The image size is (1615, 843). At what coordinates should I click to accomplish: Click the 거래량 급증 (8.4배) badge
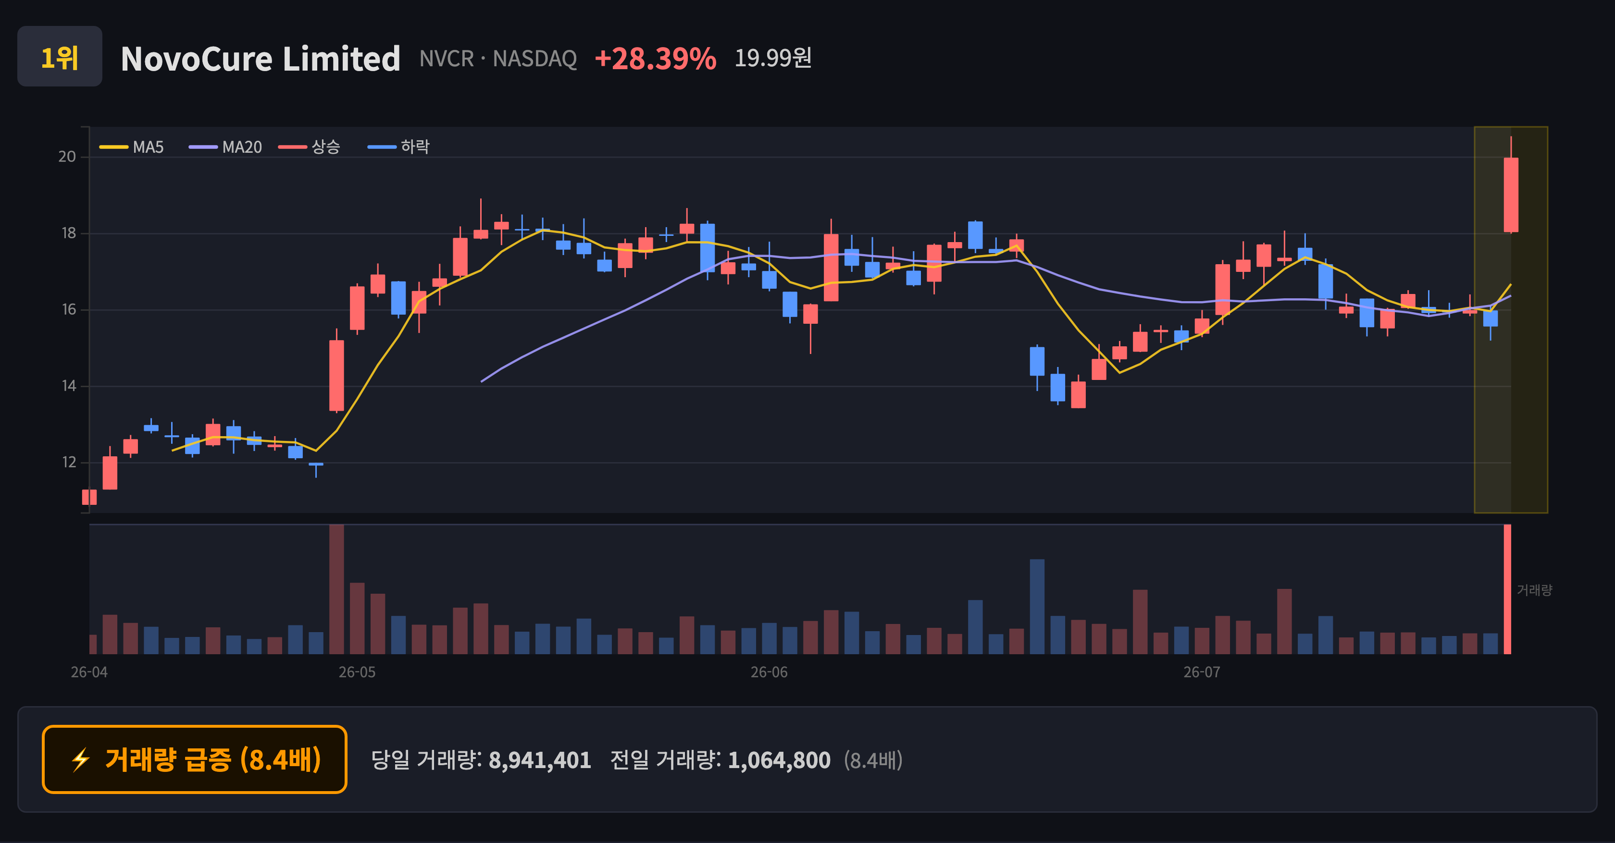point(194,759)
